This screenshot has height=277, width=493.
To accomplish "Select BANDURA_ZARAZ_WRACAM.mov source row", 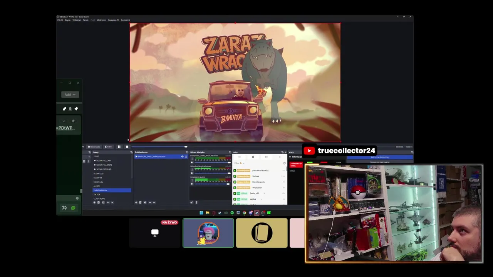I will tap(161, 157).
